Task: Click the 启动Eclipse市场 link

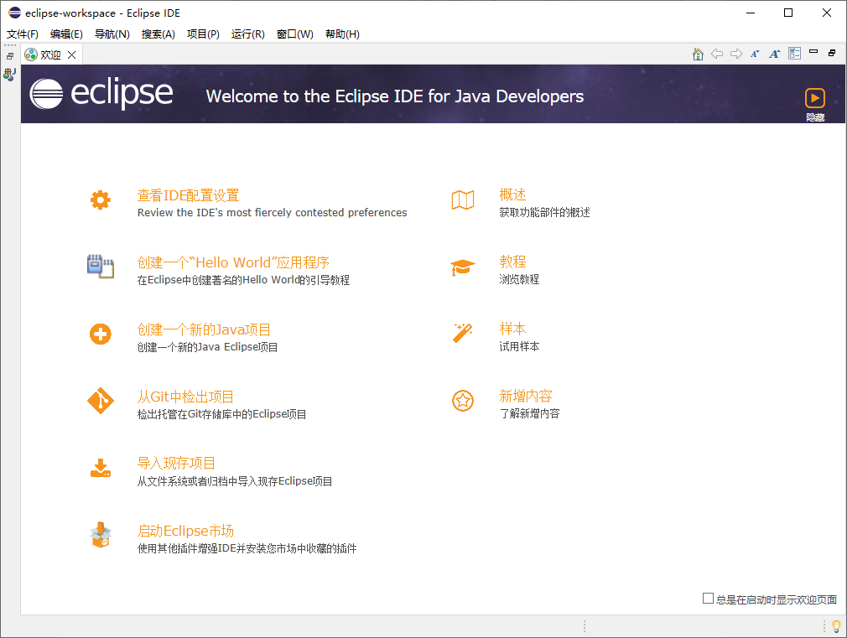Action: pyautogui.click(x=185, y=531)
